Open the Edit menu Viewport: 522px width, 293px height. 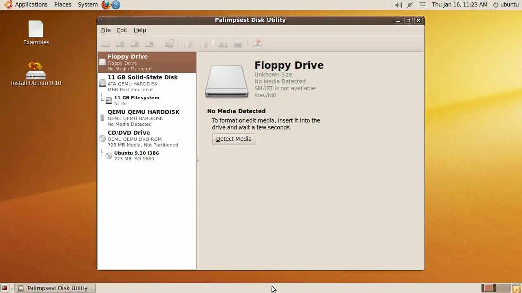coord(122,30)
